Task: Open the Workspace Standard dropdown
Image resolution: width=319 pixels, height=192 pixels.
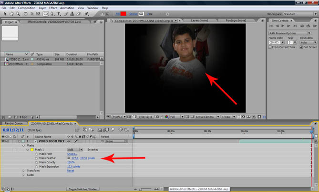Action: coord(301,14)
